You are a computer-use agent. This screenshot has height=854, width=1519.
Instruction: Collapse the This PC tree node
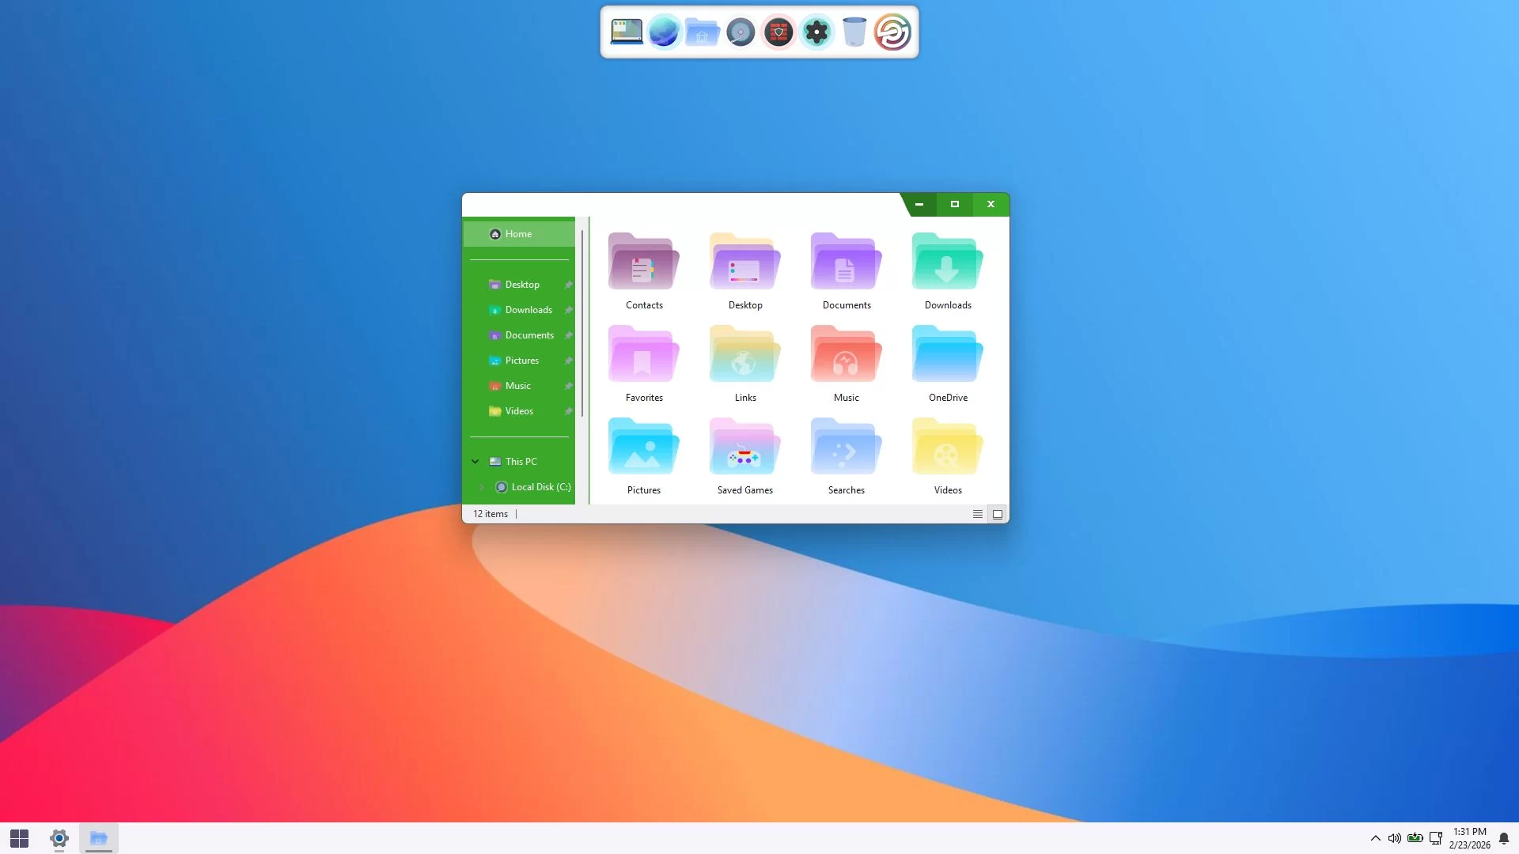[475, 462]
